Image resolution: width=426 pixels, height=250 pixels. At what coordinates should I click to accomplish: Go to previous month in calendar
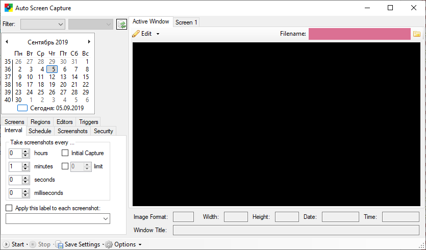click(x=7, y=41)
